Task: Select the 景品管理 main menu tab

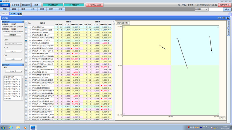Action: (26, 5)
